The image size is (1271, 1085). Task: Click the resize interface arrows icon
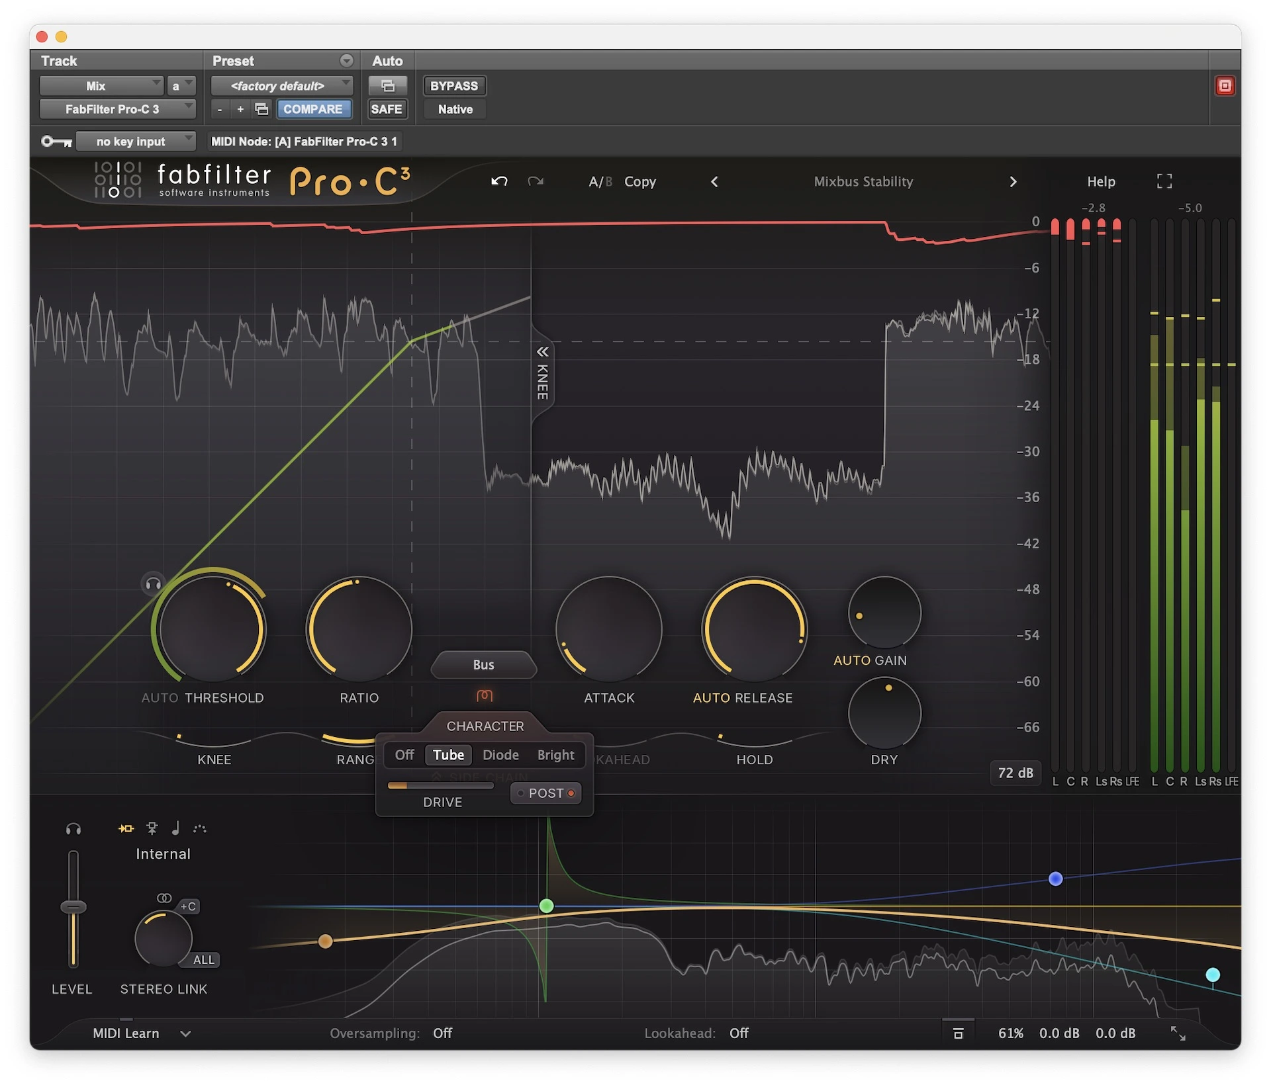tap(1178, 1033)
